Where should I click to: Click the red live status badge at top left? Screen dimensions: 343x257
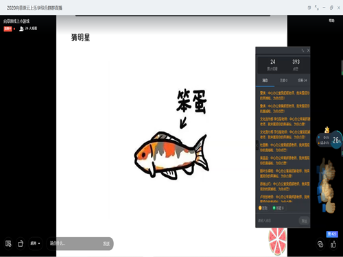pos(8,29)
